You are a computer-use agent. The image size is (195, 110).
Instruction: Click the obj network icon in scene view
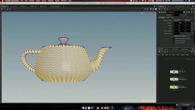coord(7,9)
